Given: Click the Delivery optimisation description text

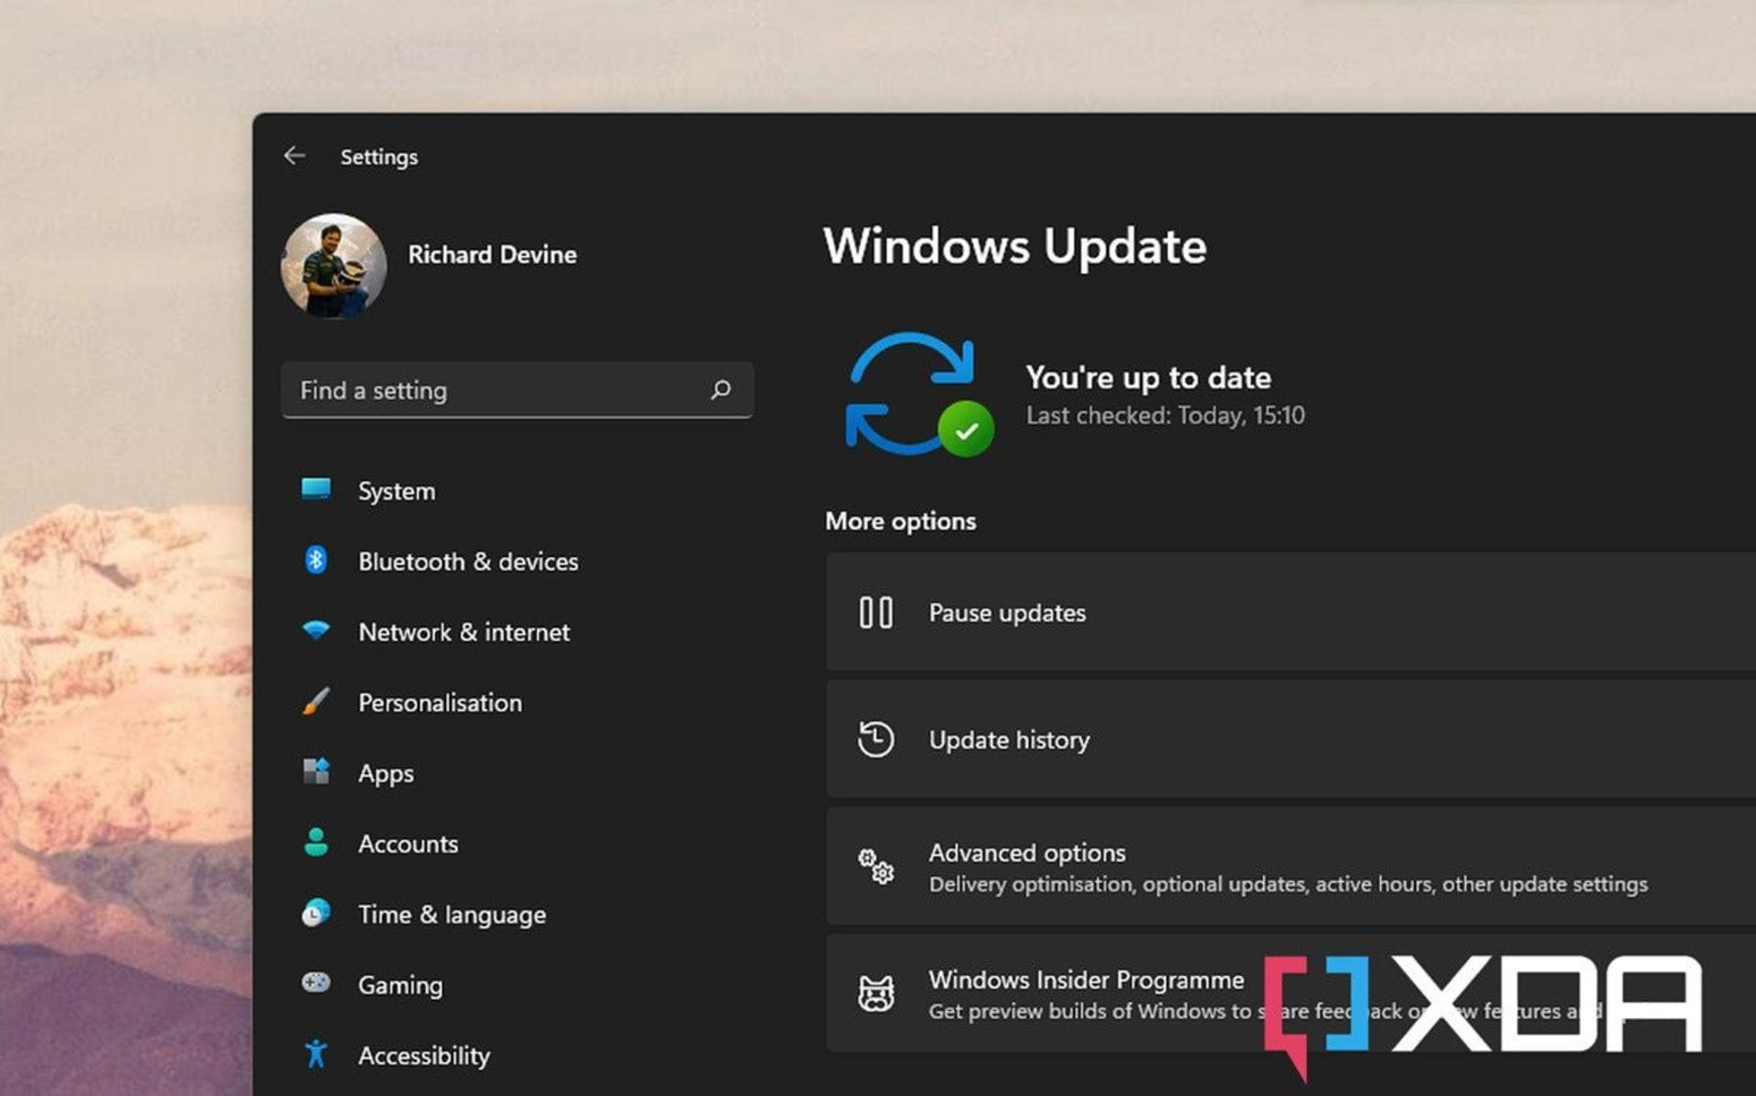Looking at the screenshot, I should point(1288,885).
